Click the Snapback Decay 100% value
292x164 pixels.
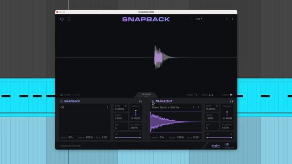pyautogui.click(x=89, y=138)
